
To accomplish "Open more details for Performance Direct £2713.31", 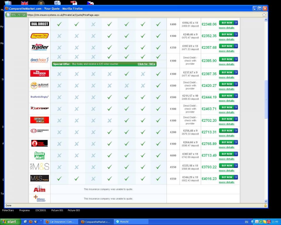I will (227, 136).
